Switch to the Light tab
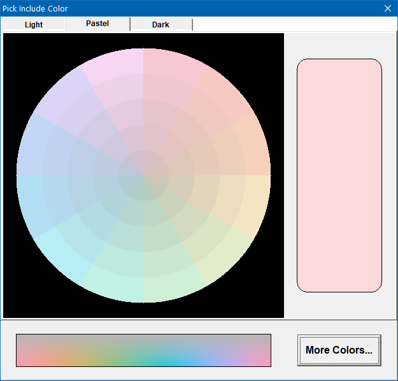 34,25
